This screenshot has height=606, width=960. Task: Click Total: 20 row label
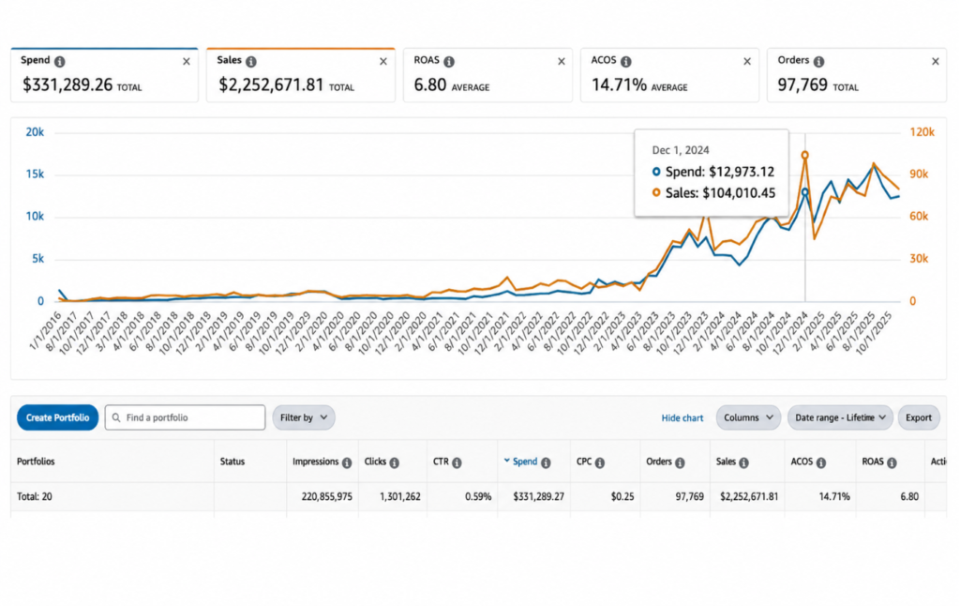pos(35,496)
